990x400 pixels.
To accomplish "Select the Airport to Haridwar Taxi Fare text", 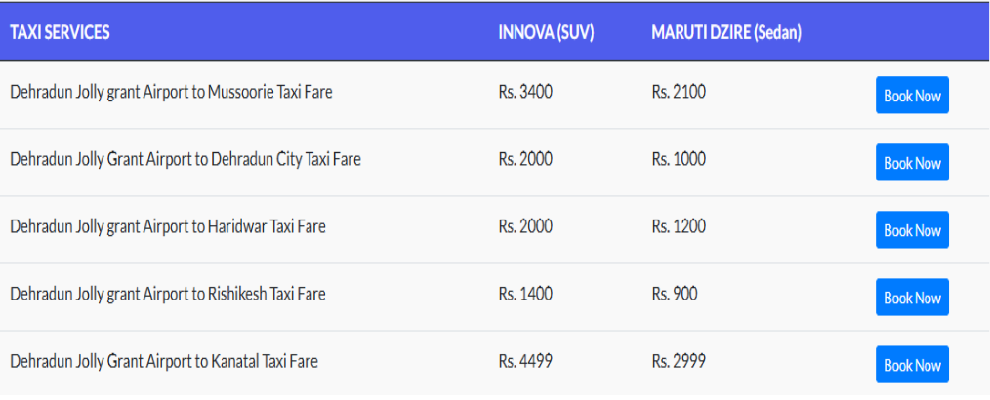I will pyautogui.click(x=168, y=226).
